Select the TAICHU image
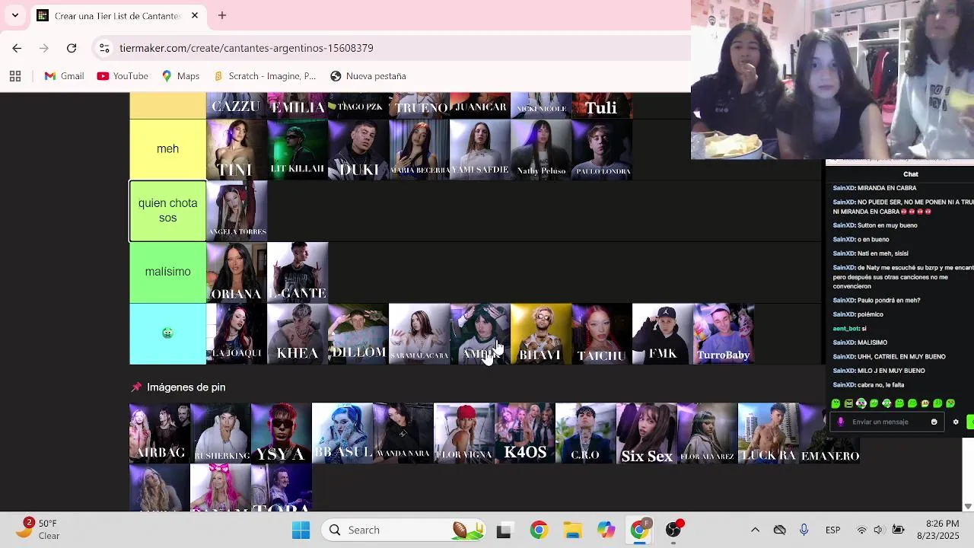The image size is (974, 548). [602, 333]
